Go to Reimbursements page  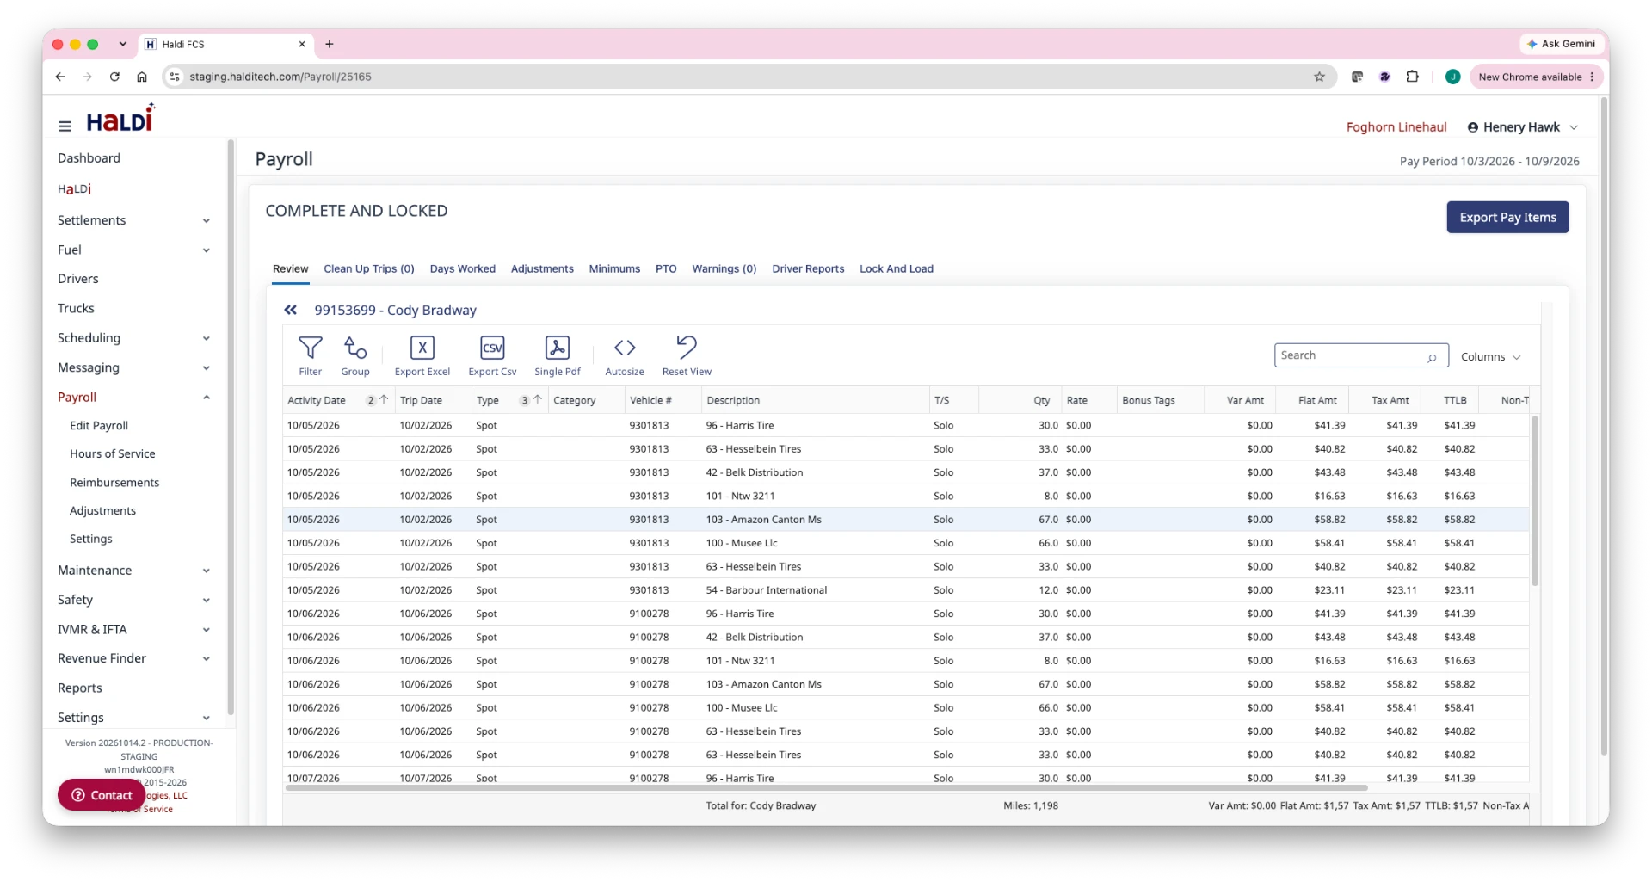point(114,482)
